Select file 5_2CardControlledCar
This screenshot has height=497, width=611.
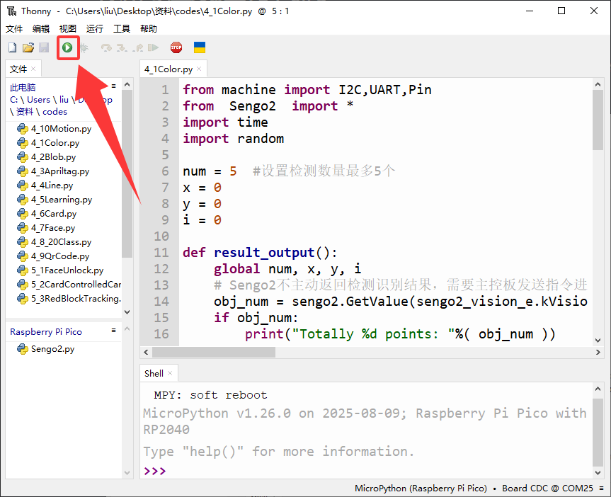[69, 285]
